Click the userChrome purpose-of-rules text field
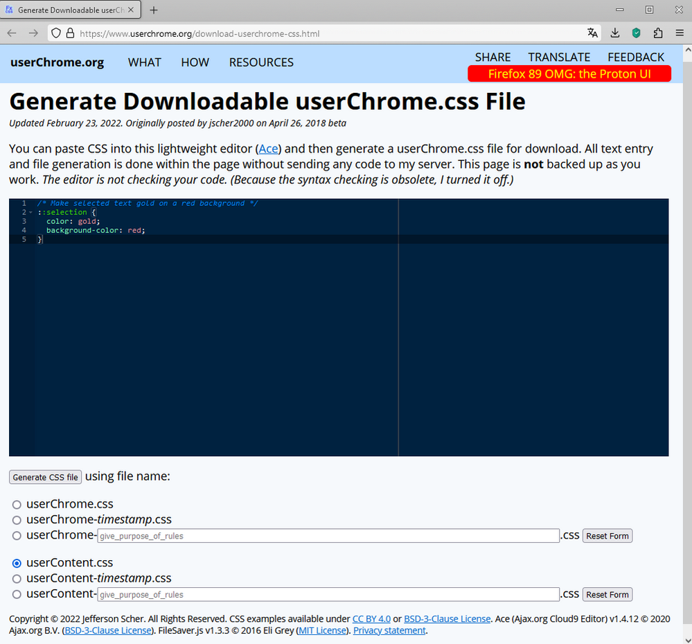This screenshot has height=644, width=692. (x=328, y=536)
